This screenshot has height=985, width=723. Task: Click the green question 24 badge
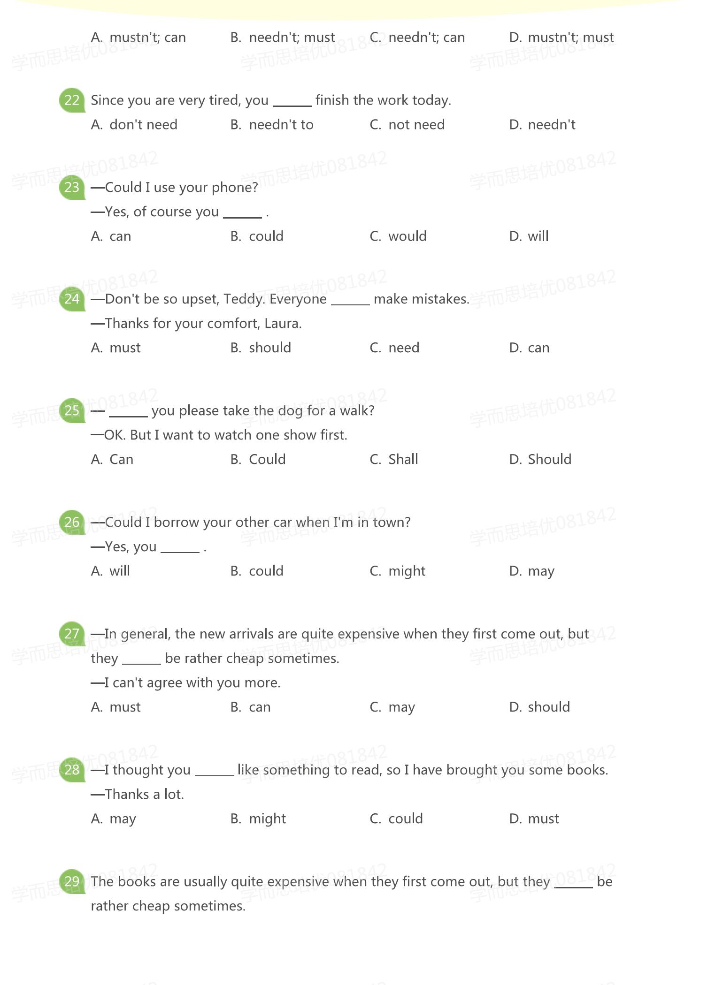click(x=72, y=299)
